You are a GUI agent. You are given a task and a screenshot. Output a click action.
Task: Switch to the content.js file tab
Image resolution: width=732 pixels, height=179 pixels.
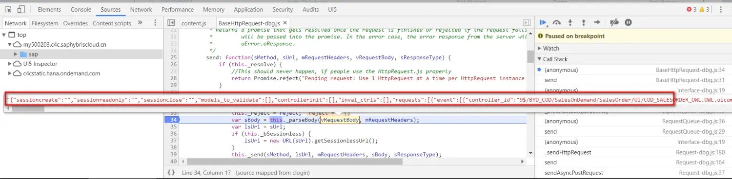(x=194, y=23)
